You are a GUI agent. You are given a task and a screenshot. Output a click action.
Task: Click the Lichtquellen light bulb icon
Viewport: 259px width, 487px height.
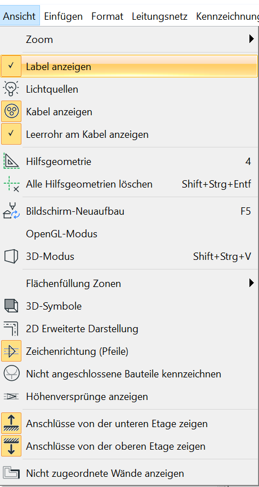[x=11, y=89]
